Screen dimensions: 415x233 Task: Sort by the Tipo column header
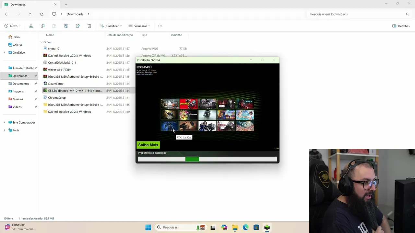pos(144,35)
